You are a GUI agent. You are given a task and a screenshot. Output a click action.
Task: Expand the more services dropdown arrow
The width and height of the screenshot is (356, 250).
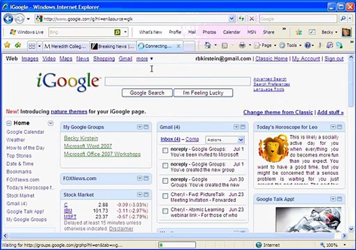[x=151, y=59]
